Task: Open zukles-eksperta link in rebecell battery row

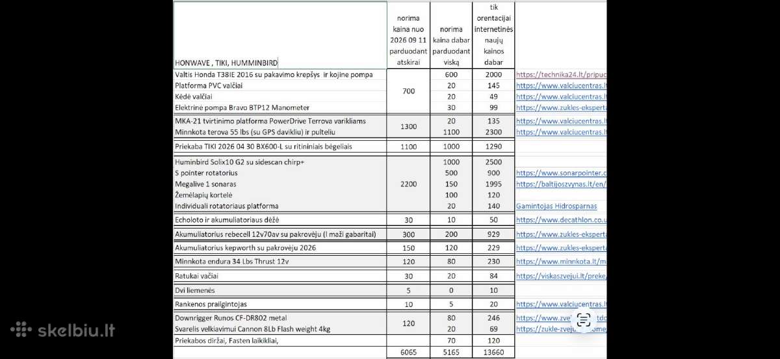Action: pos(562,234)
